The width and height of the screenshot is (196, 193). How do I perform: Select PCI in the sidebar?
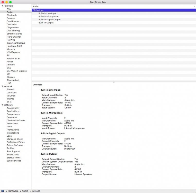click(x=8, y=55)
